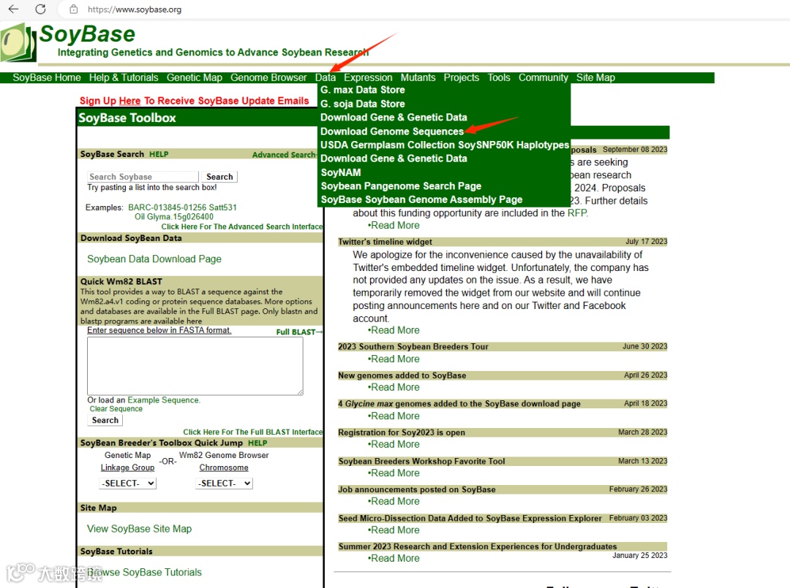This screenshot has height=588, width=790.
Task: Read More under Registration for Soy2023
Action: pyautogui.click(x=394, y=445)
